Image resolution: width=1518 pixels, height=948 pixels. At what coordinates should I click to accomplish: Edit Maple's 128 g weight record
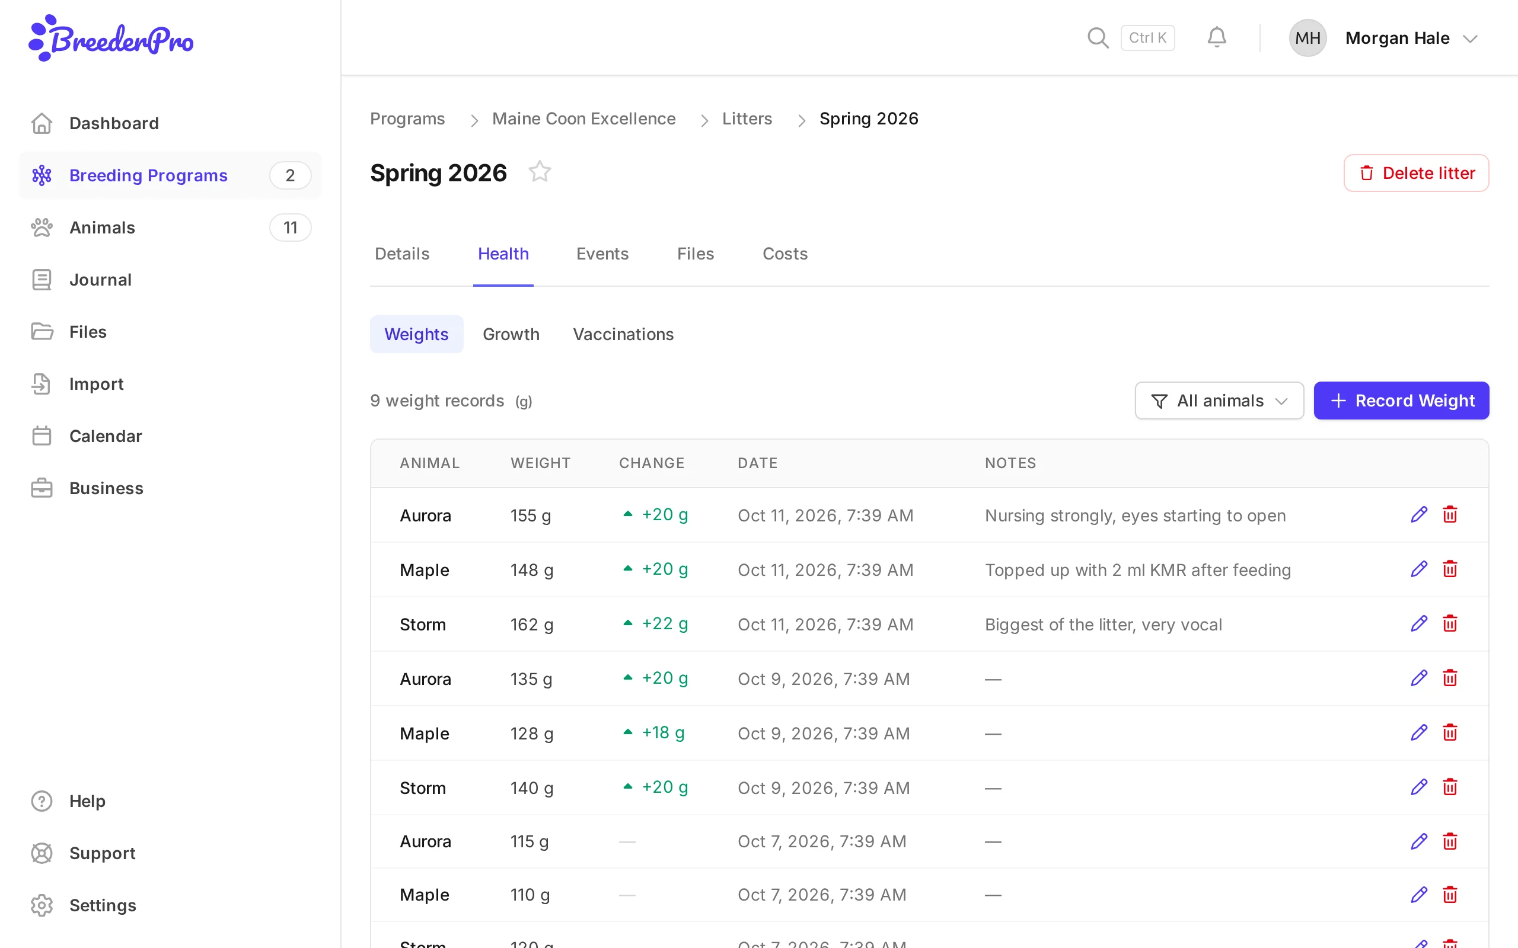point(1419,733)
